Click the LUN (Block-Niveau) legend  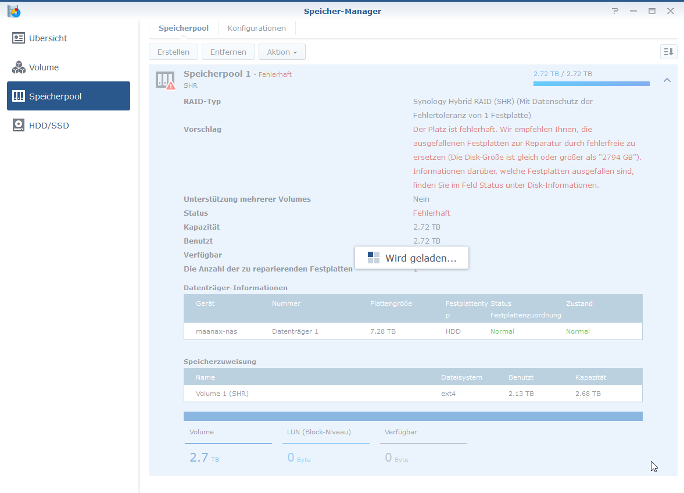(326, 446)
